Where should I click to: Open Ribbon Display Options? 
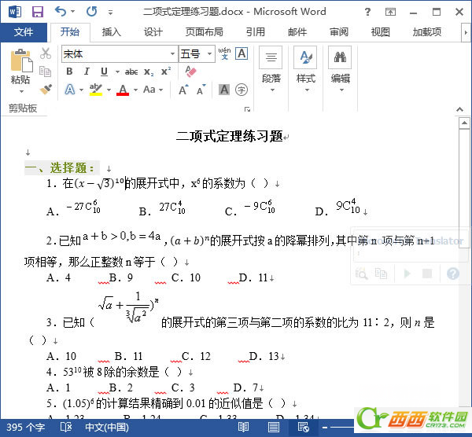pos(390,12)
